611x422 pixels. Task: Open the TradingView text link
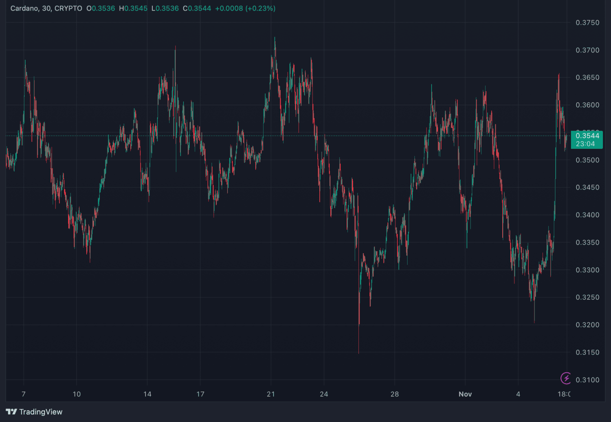click(41, 412)
